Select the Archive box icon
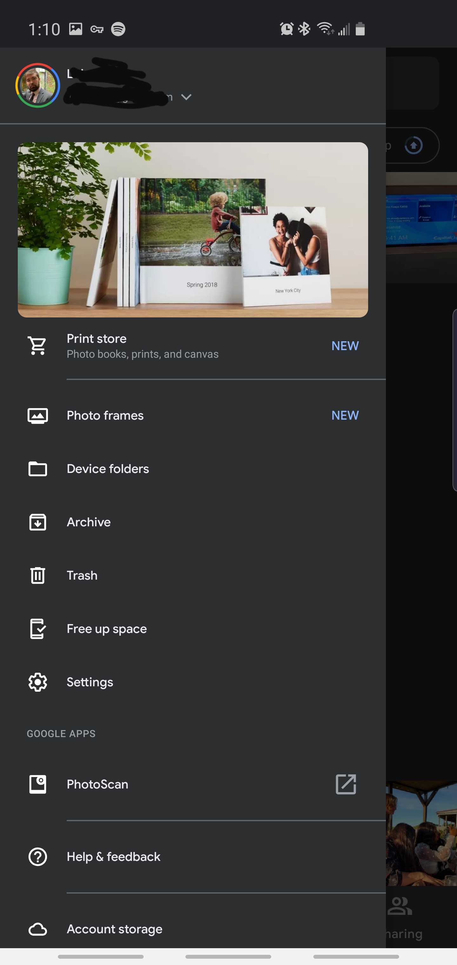Viewport: 457px width, 965px height. pyautogui.click(x=37, y=522)
